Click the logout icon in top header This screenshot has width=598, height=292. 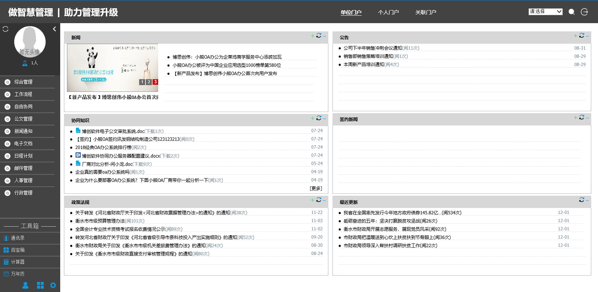tap(585, 12)
